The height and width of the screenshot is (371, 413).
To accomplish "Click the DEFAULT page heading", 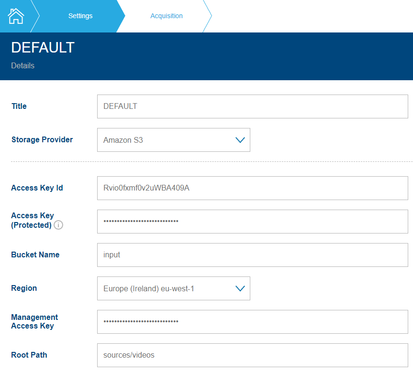I will pyautogui.click(x=43, y=47).
